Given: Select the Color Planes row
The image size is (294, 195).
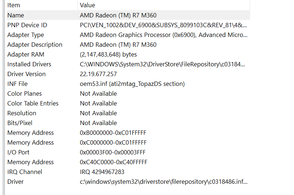Looking at the screenshot, I should (128, 94).
